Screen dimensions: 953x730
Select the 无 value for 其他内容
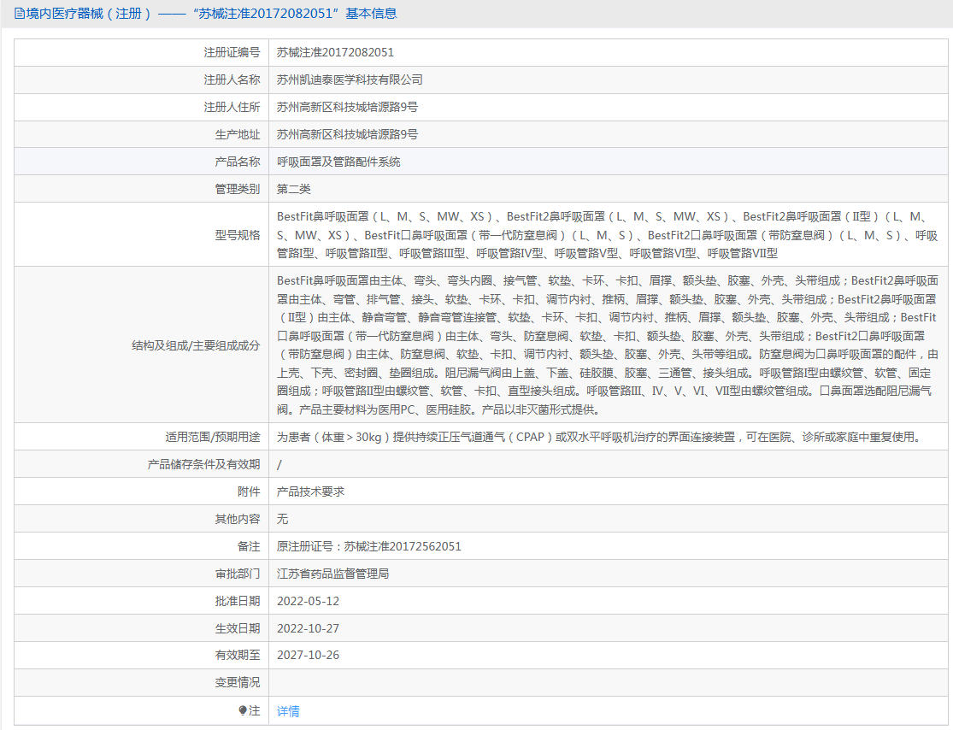(282, 519)
